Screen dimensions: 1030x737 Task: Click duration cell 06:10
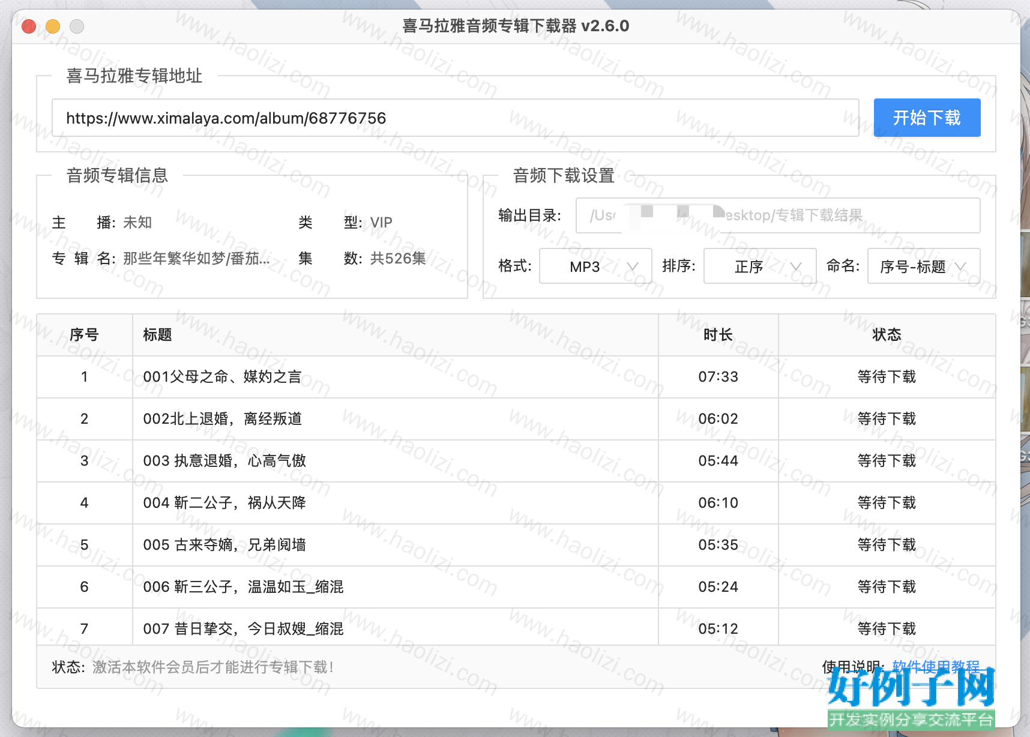[x=718, y=503]
